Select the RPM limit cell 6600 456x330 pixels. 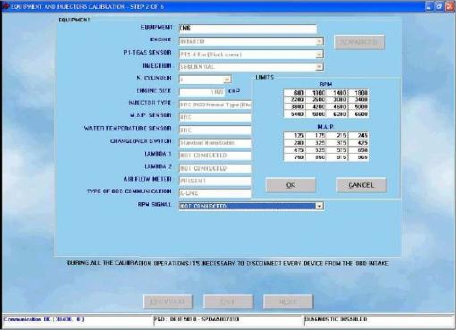coord(358,114)
